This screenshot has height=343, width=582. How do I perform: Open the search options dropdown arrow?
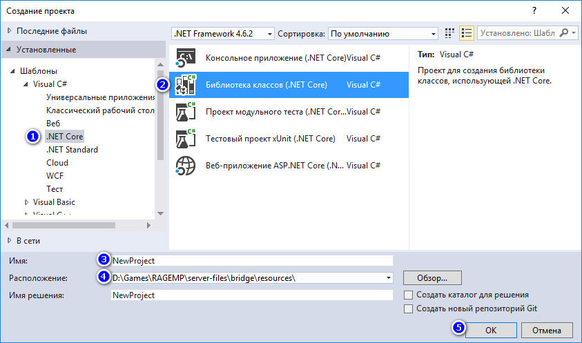(x=574, y=33)
